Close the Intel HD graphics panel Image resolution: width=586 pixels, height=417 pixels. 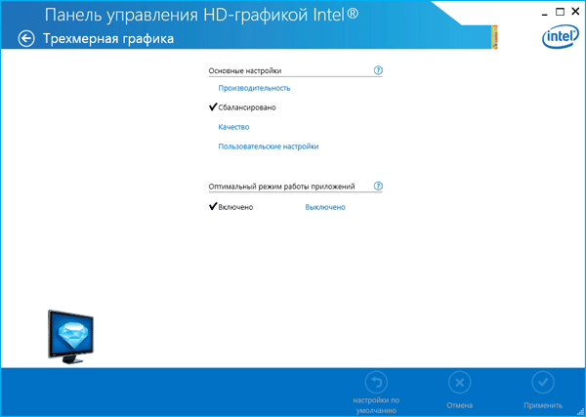(575, 12)
